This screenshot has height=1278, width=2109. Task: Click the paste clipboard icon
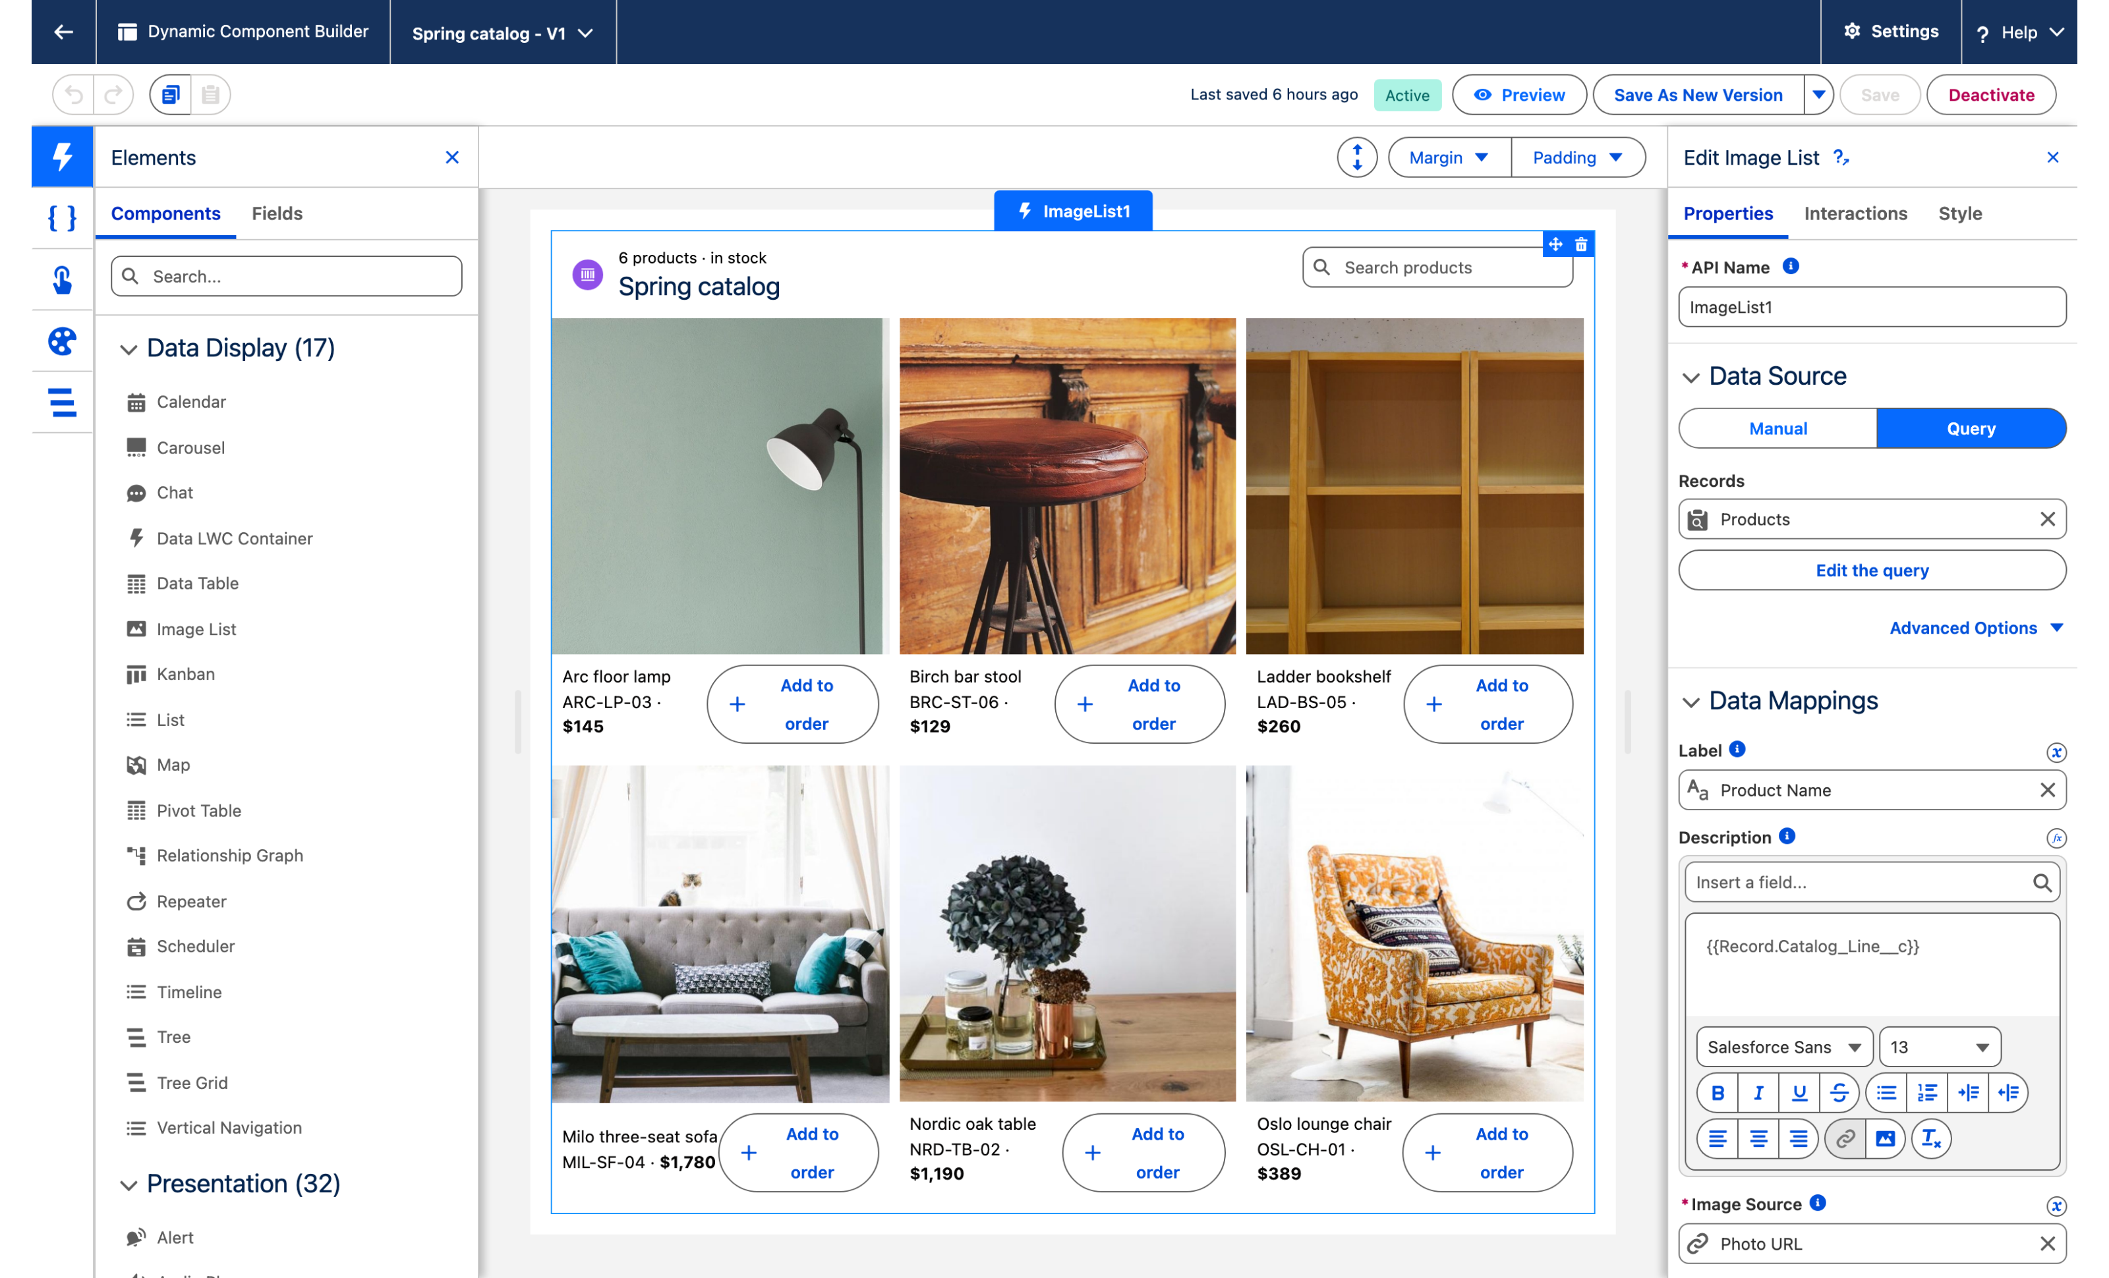pyautogui.click(x=210, y=94)
